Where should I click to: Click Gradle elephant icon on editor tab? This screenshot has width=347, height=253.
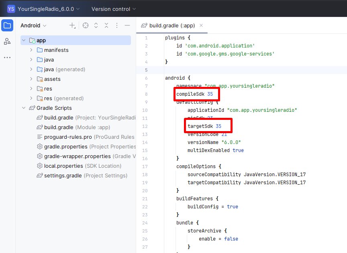[x=144, y=25]
